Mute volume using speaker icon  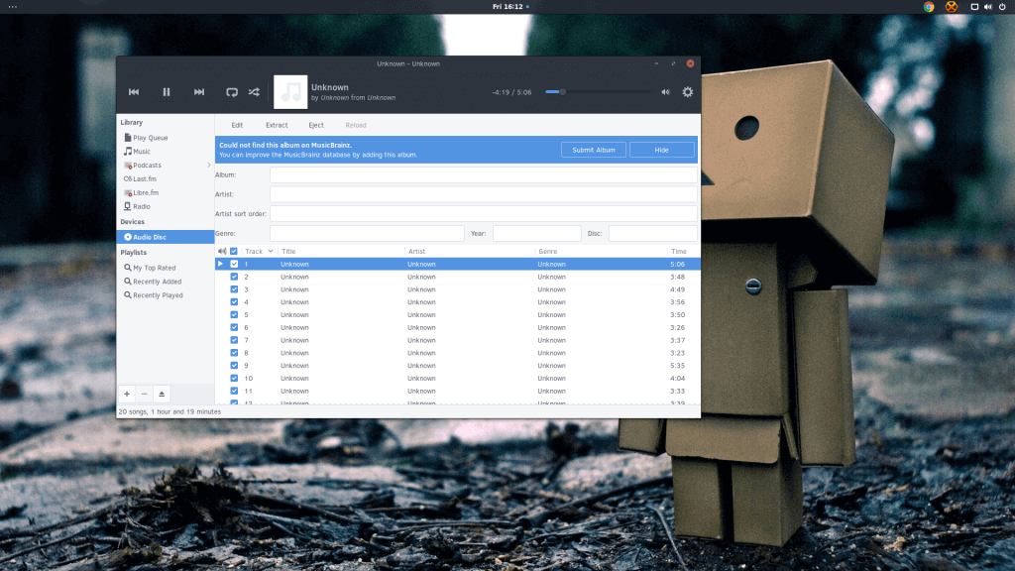[x=665, y=92]
